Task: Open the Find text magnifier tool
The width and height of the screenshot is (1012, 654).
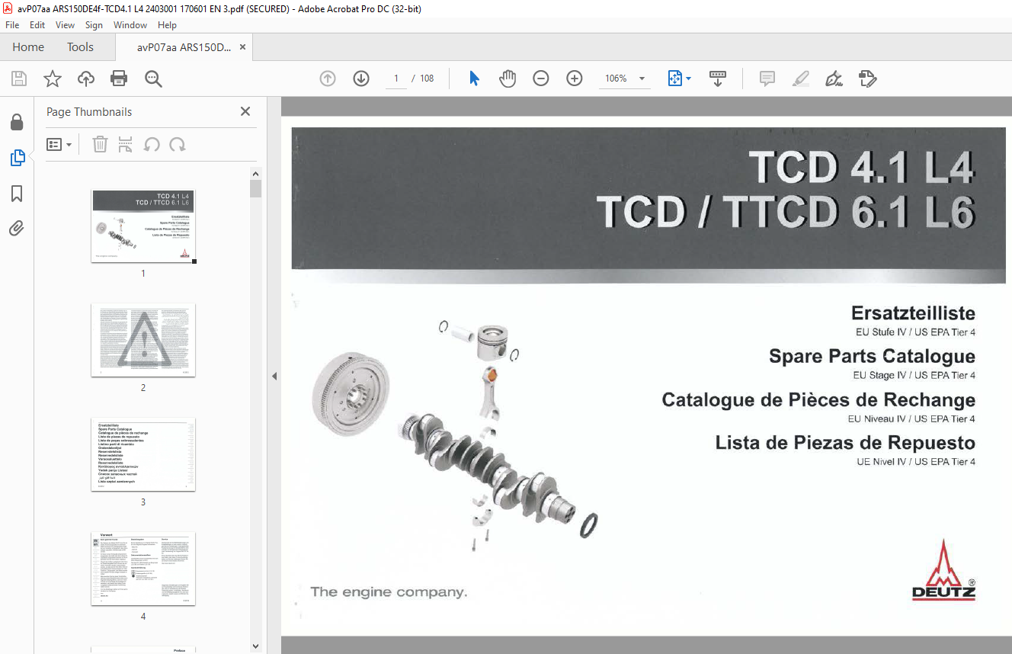Action: click(x=153, y=79)
